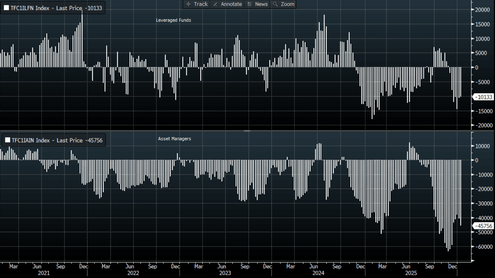Viewport: 495px width, 278px height.
Task: Click the white square beside TFC1IAIN Index
Action: coord(7,140)
